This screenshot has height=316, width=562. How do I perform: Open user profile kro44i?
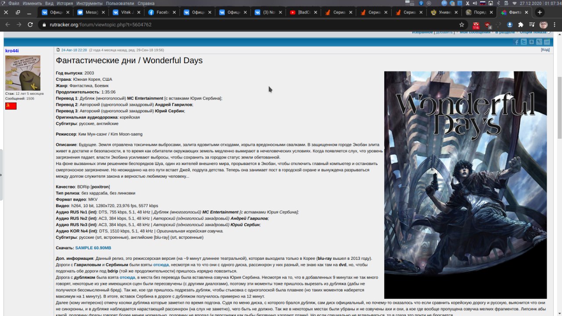tap(12, 50)
